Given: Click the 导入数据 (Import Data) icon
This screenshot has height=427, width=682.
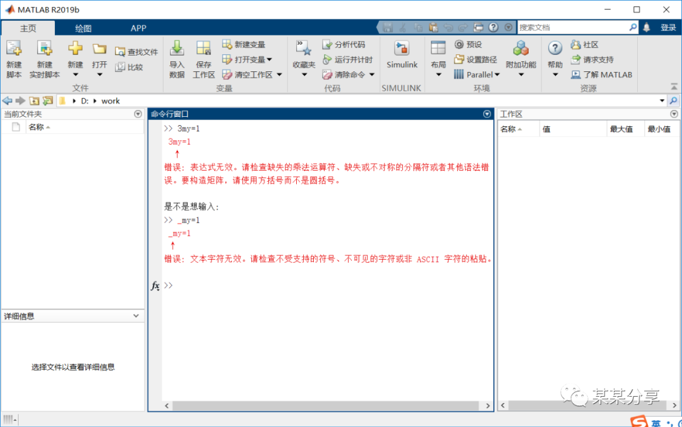Looking at the screenshot, I should (177, 49).
